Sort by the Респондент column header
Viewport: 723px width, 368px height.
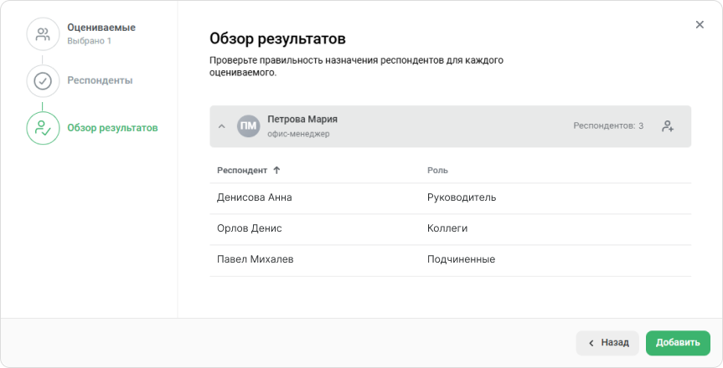pyautogui.click(x=242, y=170)
